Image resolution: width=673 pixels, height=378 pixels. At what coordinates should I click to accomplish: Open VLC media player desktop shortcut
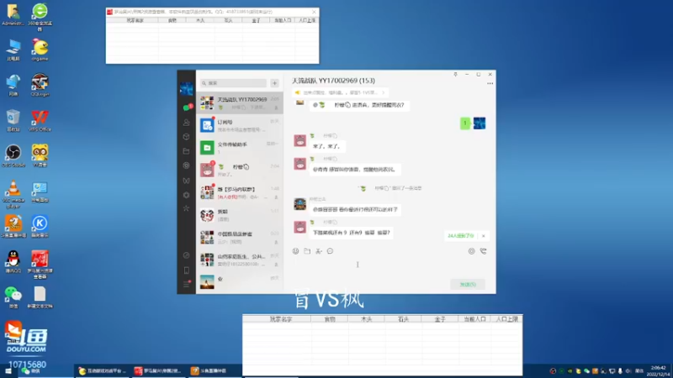point(13,194)
